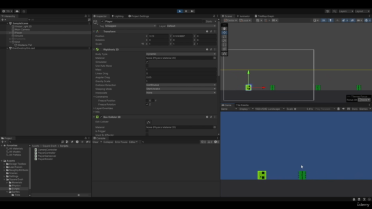Image resolution: width=372 pixels, height=209 pixels.
Task: Open the Layer Default dropdown
Action: click(x=191, y=26)
